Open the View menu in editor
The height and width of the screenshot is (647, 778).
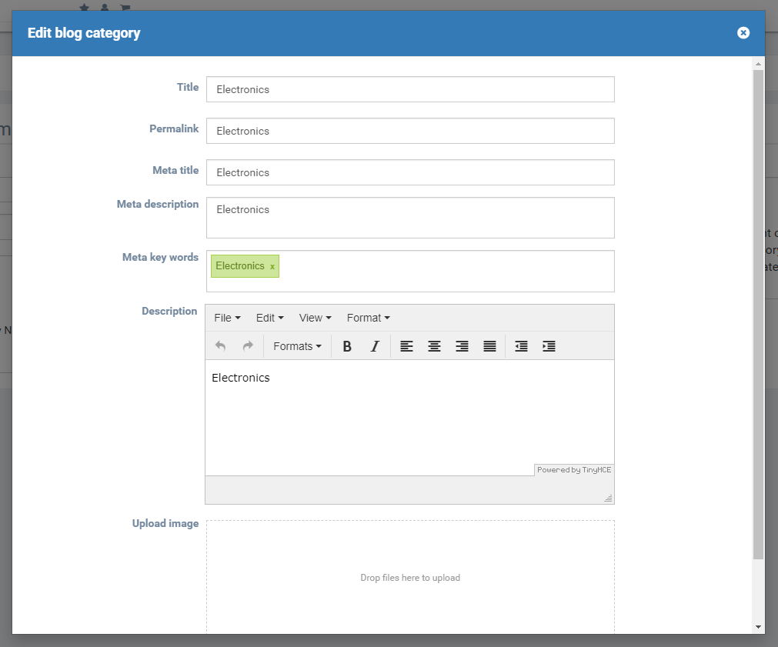(x=315, y=318)
